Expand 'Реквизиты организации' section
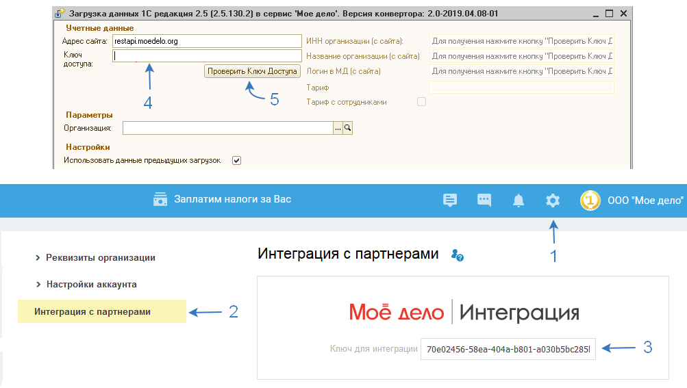Screen dimensions: 687x388 point(95,257)
